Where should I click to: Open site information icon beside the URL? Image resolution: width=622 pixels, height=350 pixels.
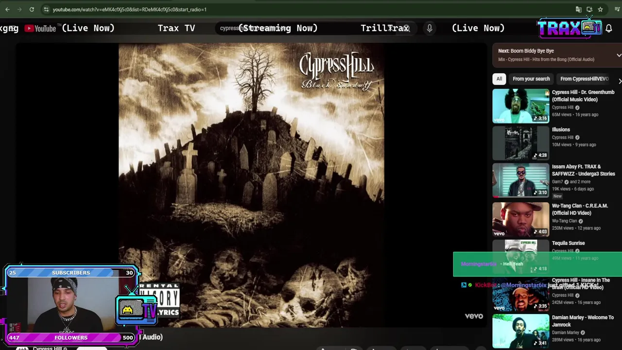click(x=46, y=9)
